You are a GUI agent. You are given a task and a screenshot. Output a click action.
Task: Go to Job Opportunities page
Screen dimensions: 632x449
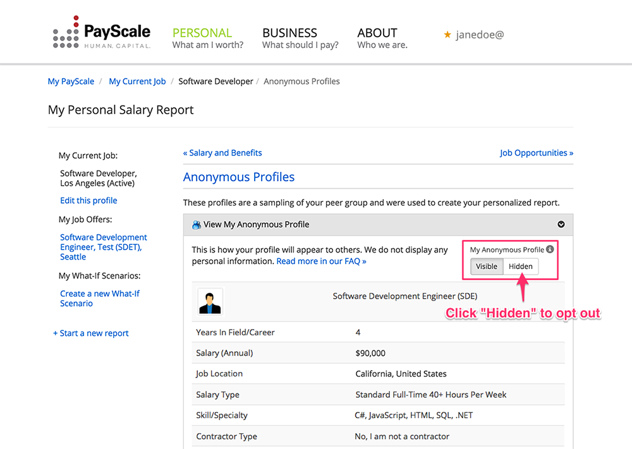(x=537, y=153)
